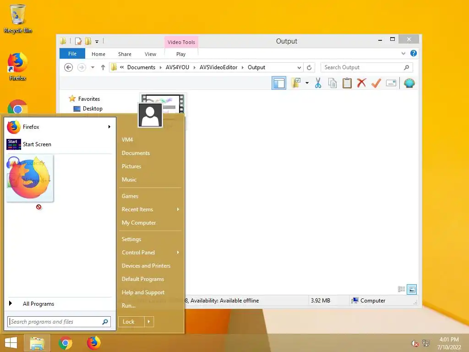Open Firefox from the Start menu
Image resolution: width=469 pixels, height=352 pixels.
(59, 127)
